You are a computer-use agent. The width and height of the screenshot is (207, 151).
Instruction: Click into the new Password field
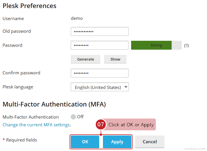point(99,45)
